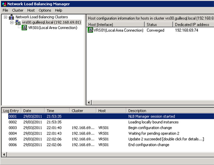Click 'Waiting for pending operation 2' description
The image size is (214, 165).
click(154, 133)
